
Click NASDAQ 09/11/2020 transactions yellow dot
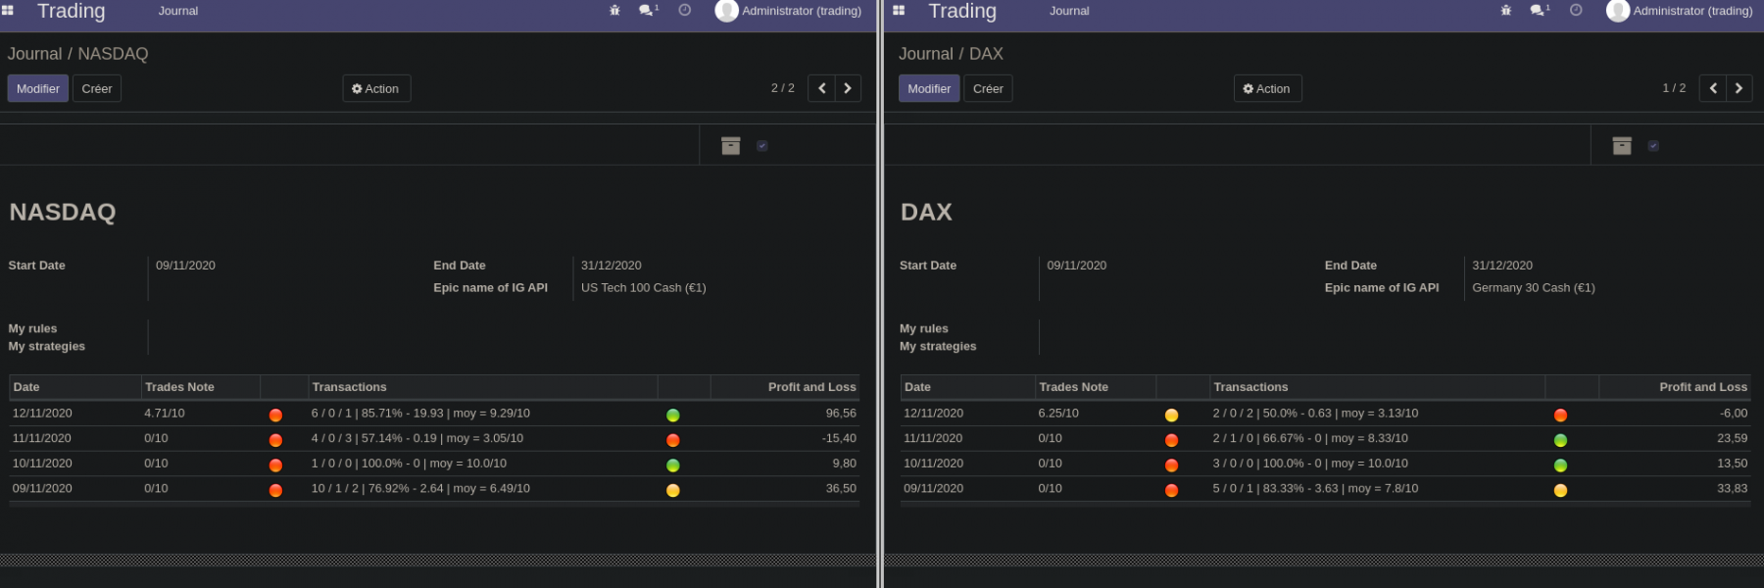pos(673,490)
